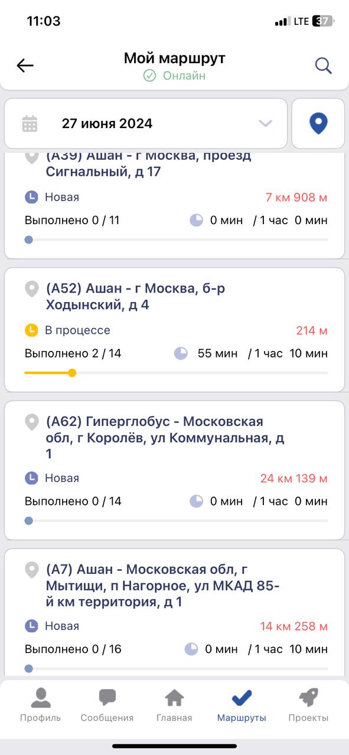This screenshot has width=349, height=755.
Task: Go to the Главная tab
Action: [x=174, y=705]
